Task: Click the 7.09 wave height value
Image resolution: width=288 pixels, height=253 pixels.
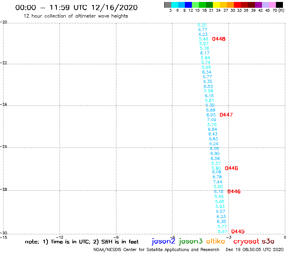Action: click(x=212, y=119)
